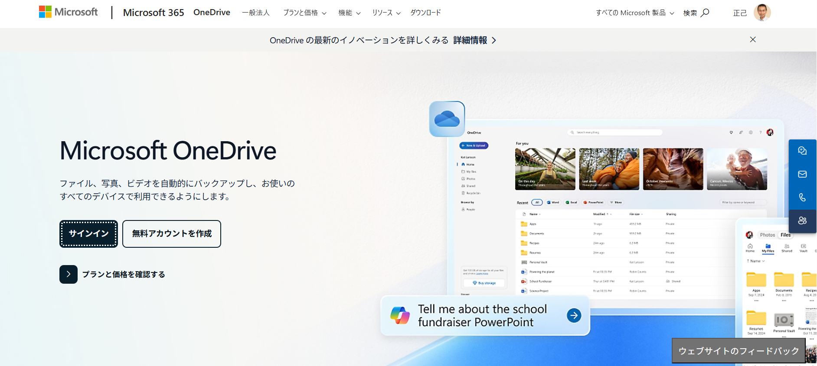Click the Microsoft logo
This screenshot has width=817, height=366.
click(68, 12)
